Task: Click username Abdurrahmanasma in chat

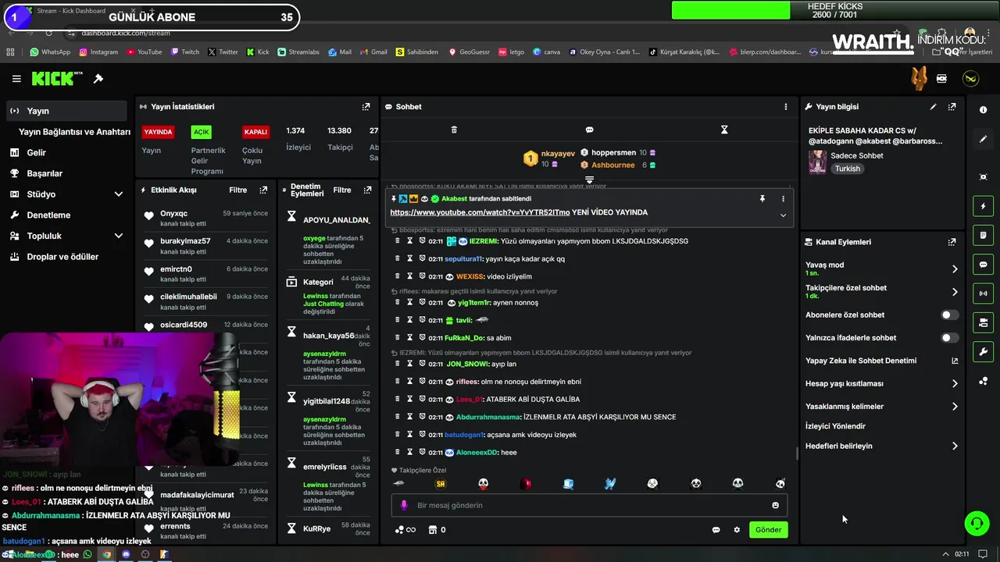Action: 487,417
